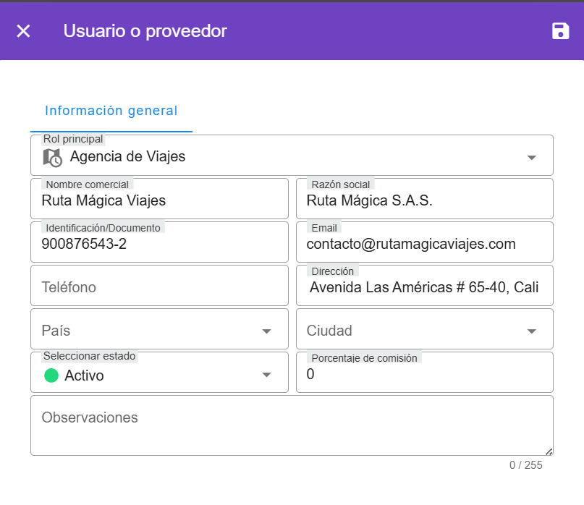584x505 pixels.
Task: Close the Usuario o proveedor dialog
Action: 23,31
